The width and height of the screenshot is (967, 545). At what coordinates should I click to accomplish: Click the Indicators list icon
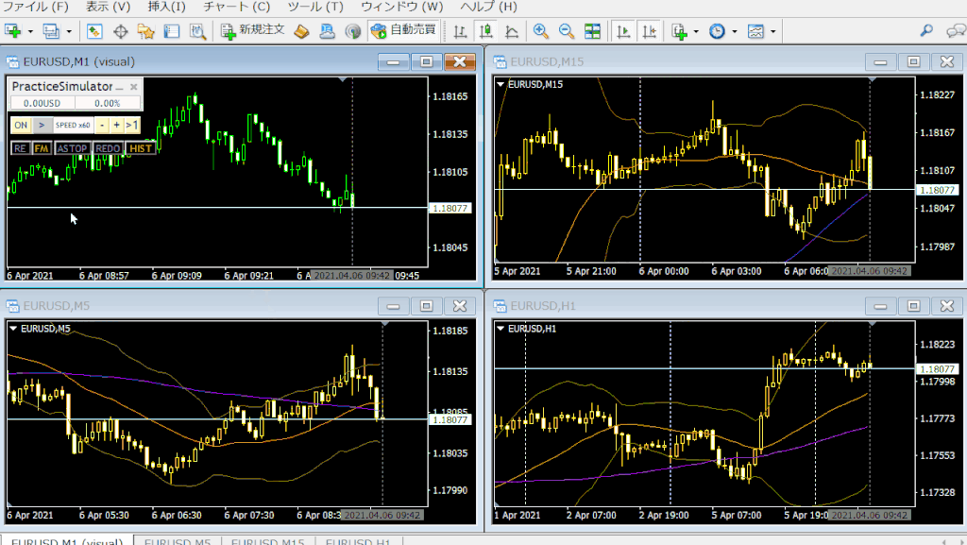[680, 31]
